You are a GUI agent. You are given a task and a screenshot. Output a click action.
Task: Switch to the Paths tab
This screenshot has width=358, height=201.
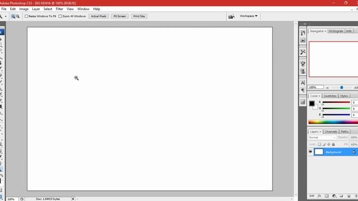(345, 132)
